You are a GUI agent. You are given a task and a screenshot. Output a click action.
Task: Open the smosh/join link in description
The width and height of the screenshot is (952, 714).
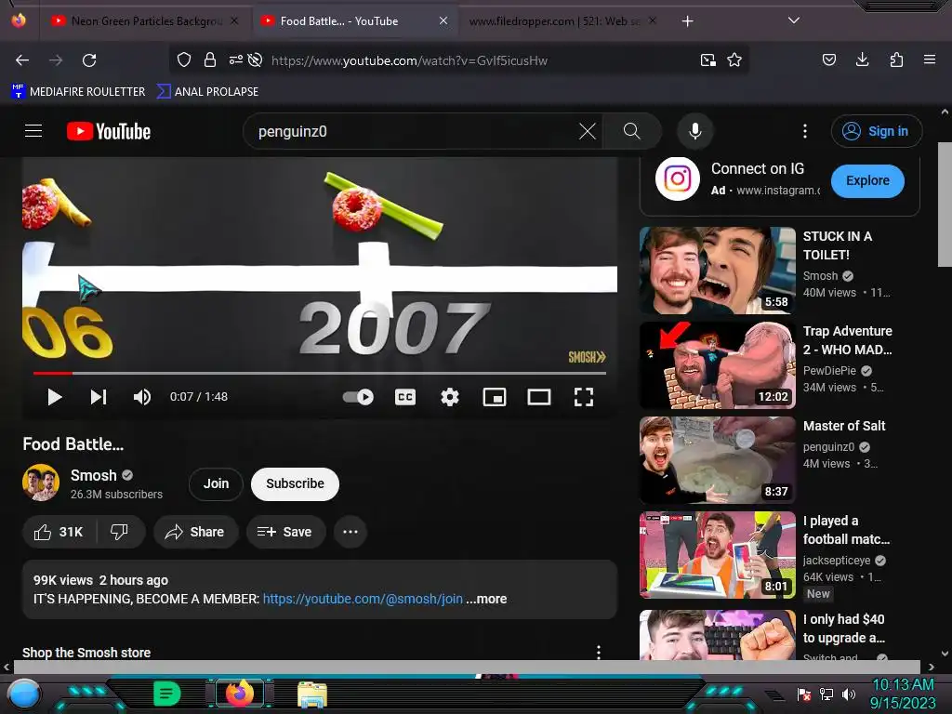[363, 599]
